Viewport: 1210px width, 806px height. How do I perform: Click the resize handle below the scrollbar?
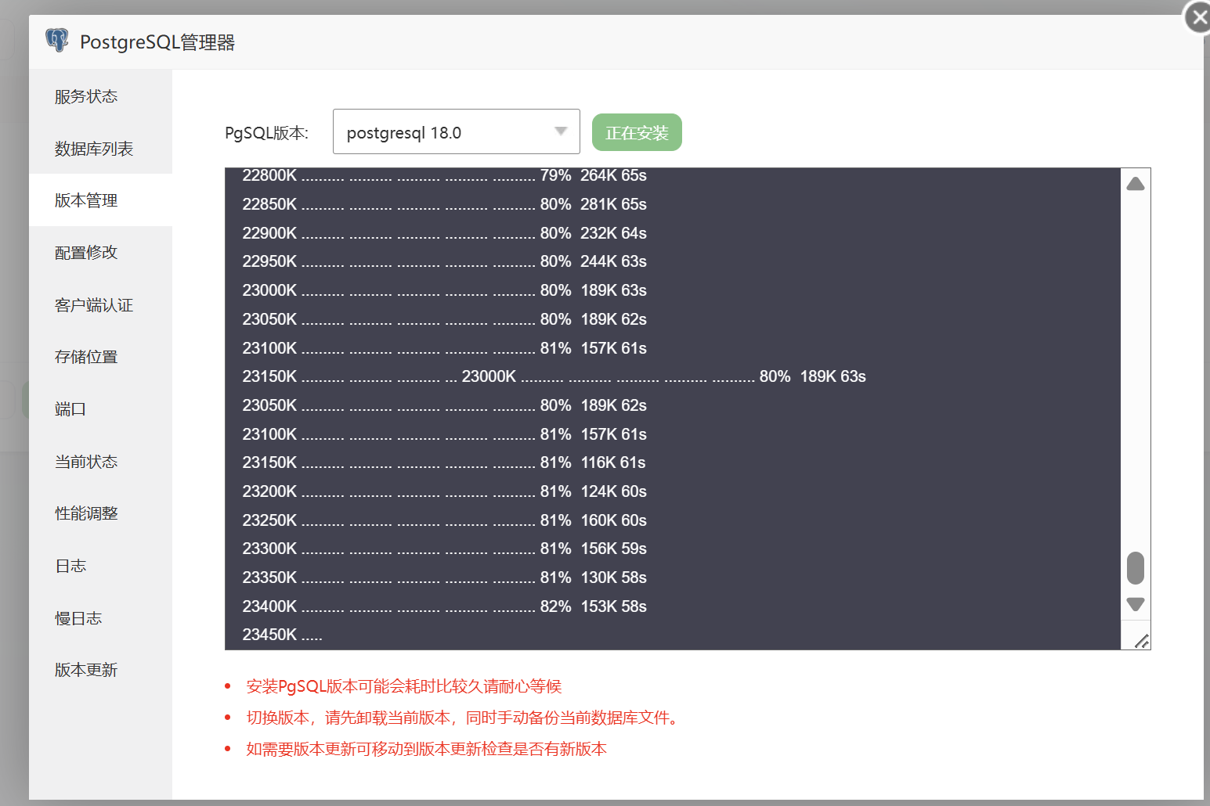tap(1140, 639)
